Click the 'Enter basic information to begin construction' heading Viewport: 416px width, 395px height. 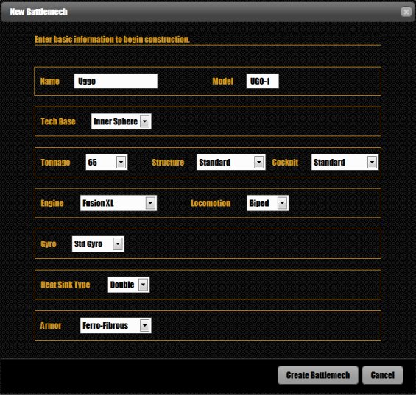pos(112,39)
